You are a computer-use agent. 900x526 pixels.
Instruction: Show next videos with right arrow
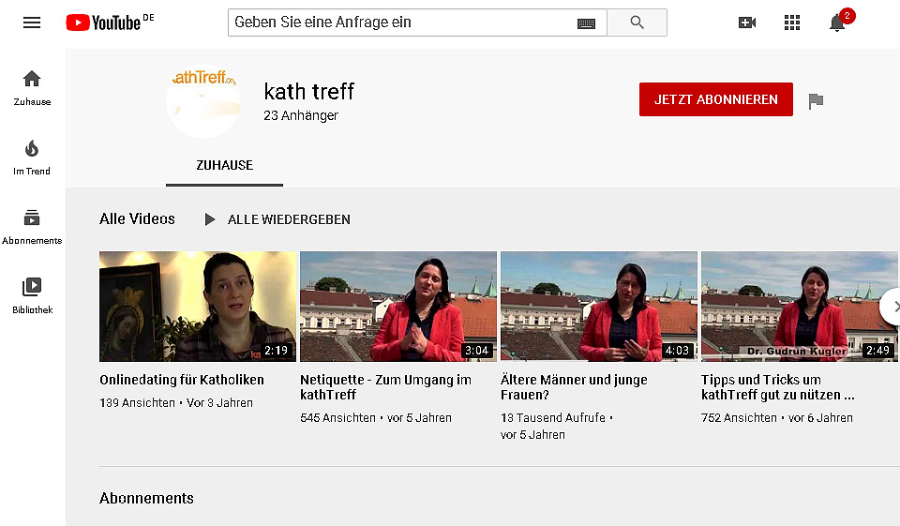[893, 307]
